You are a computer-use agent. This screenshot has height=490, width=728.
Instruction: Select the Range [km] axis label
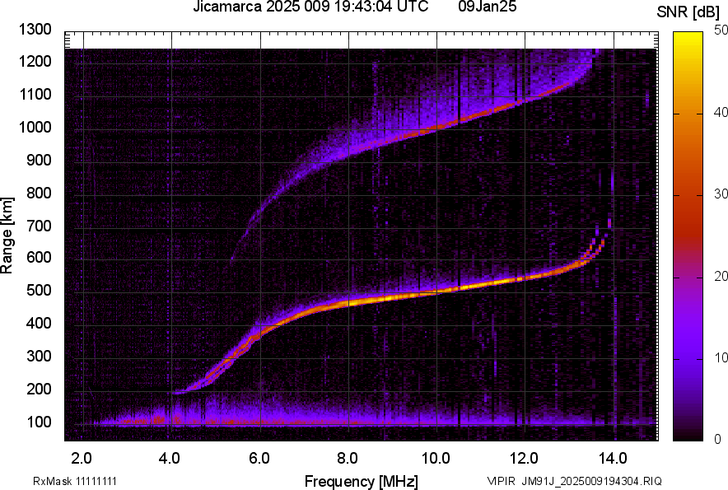(x=8, y=233)
